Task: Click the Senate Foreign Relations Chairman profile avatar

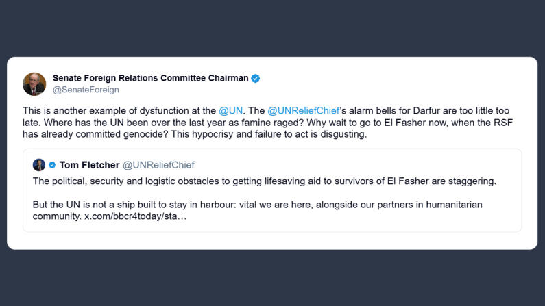Action: [x=34, y=84]
